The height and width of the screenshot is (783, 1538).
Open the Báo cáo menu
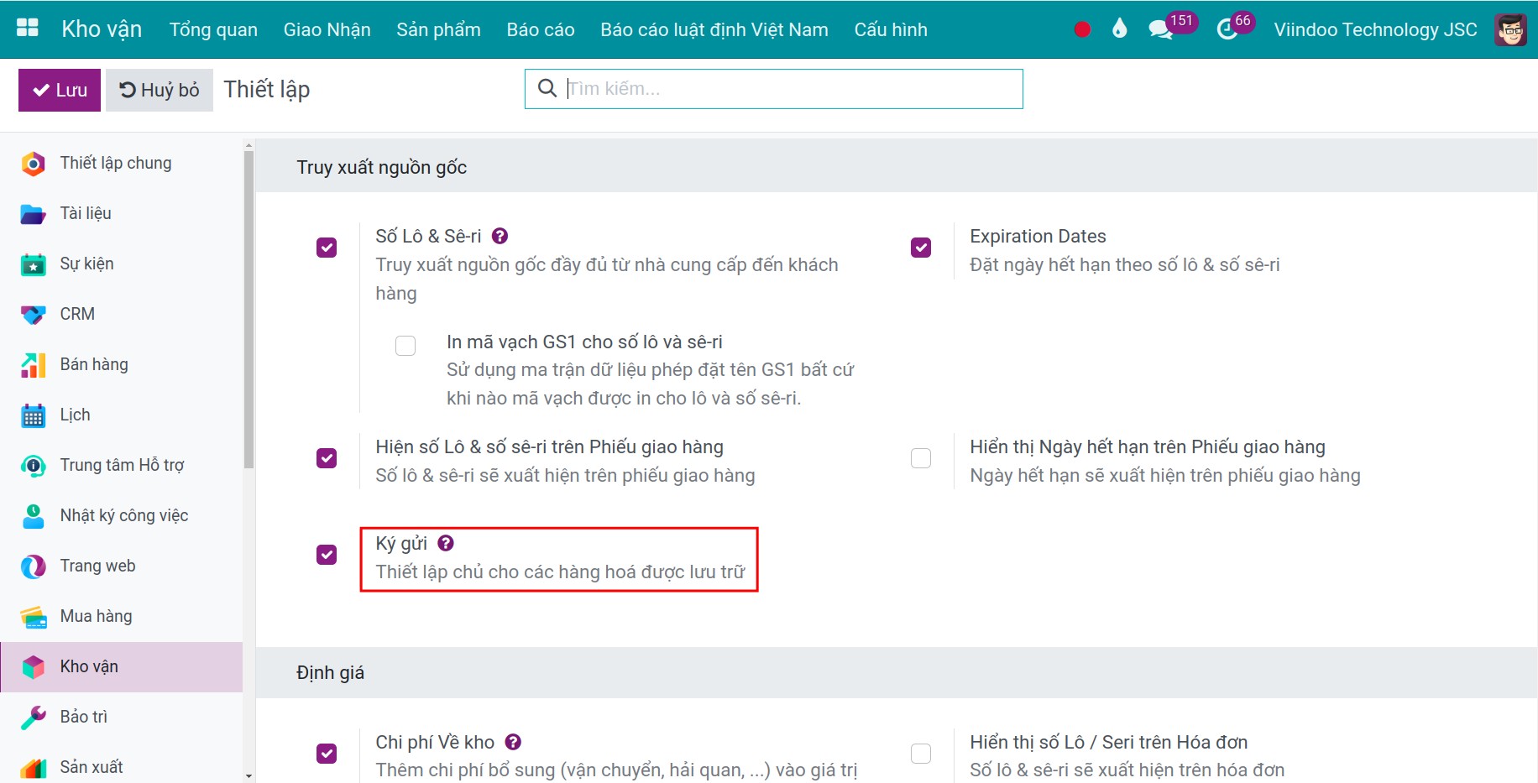click(x=541, y=29)
